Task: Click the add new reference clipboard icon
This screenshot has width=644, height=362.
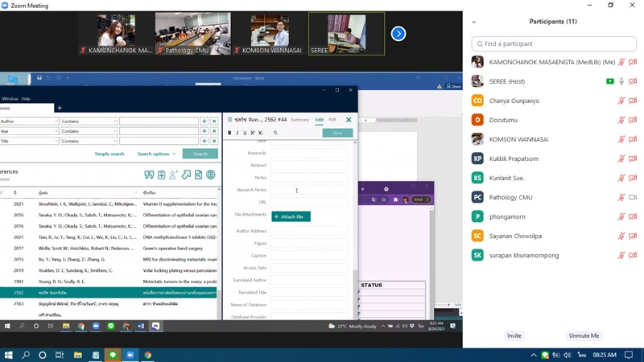Action: click(x=161, y=175)
